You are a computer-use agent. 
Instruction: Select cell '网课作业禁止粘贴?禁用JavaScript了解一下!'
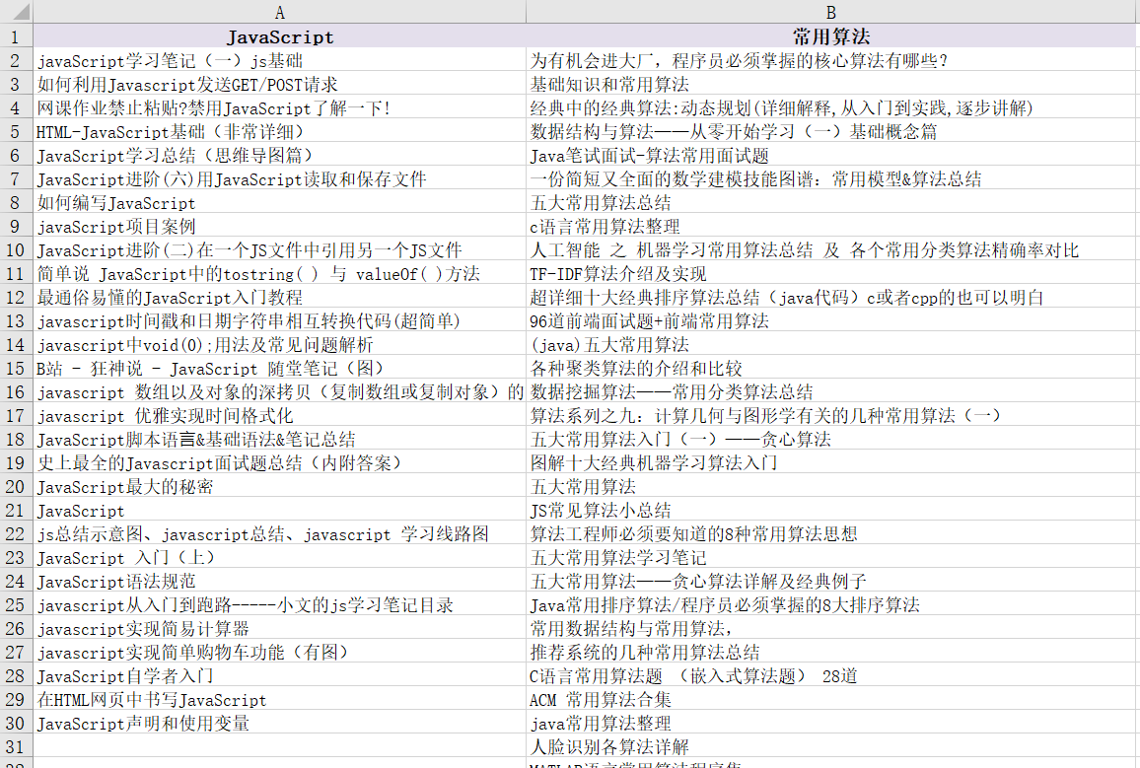280,107
